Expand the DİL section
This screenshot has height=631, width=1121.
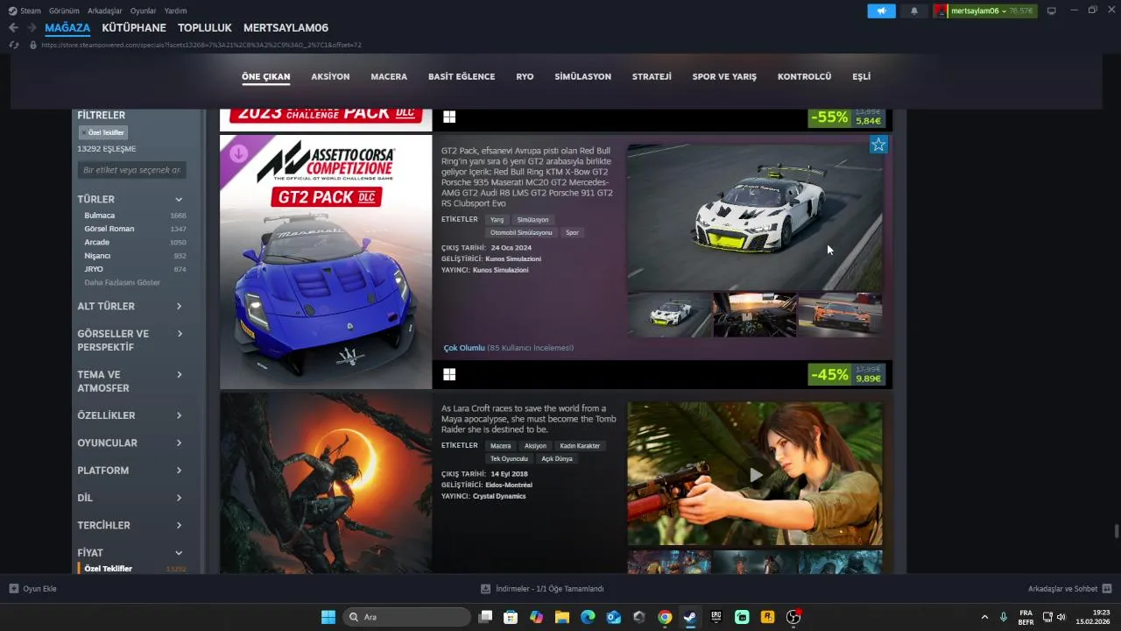pyautogui.click(x=131, y=498)
